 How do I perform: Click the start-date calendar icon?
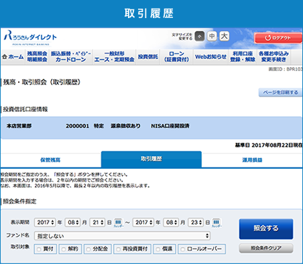click(118, 222)
